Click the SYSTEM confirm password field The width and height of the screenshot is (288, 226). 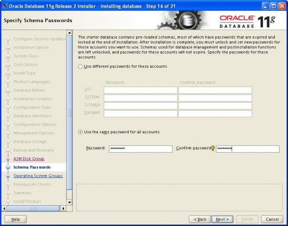tap(215, 98)
